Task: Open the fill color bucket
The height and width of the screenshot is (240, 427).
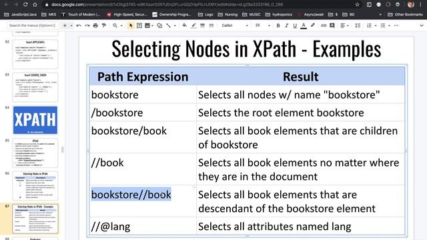Action: coord(185,25)
